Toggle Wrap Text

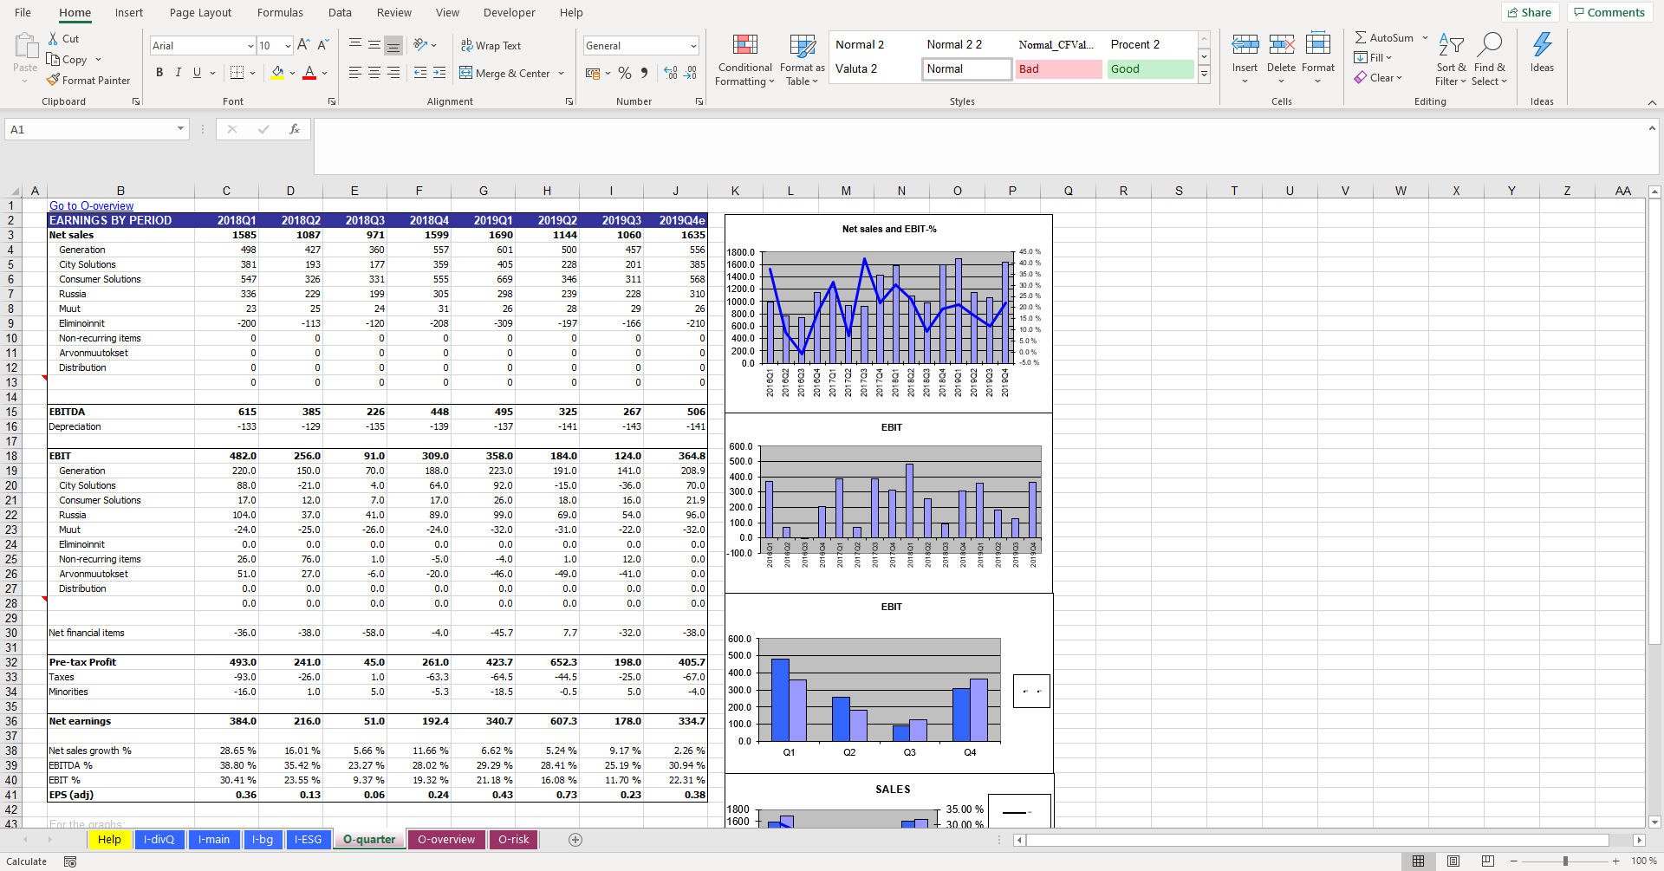[491, 45]
